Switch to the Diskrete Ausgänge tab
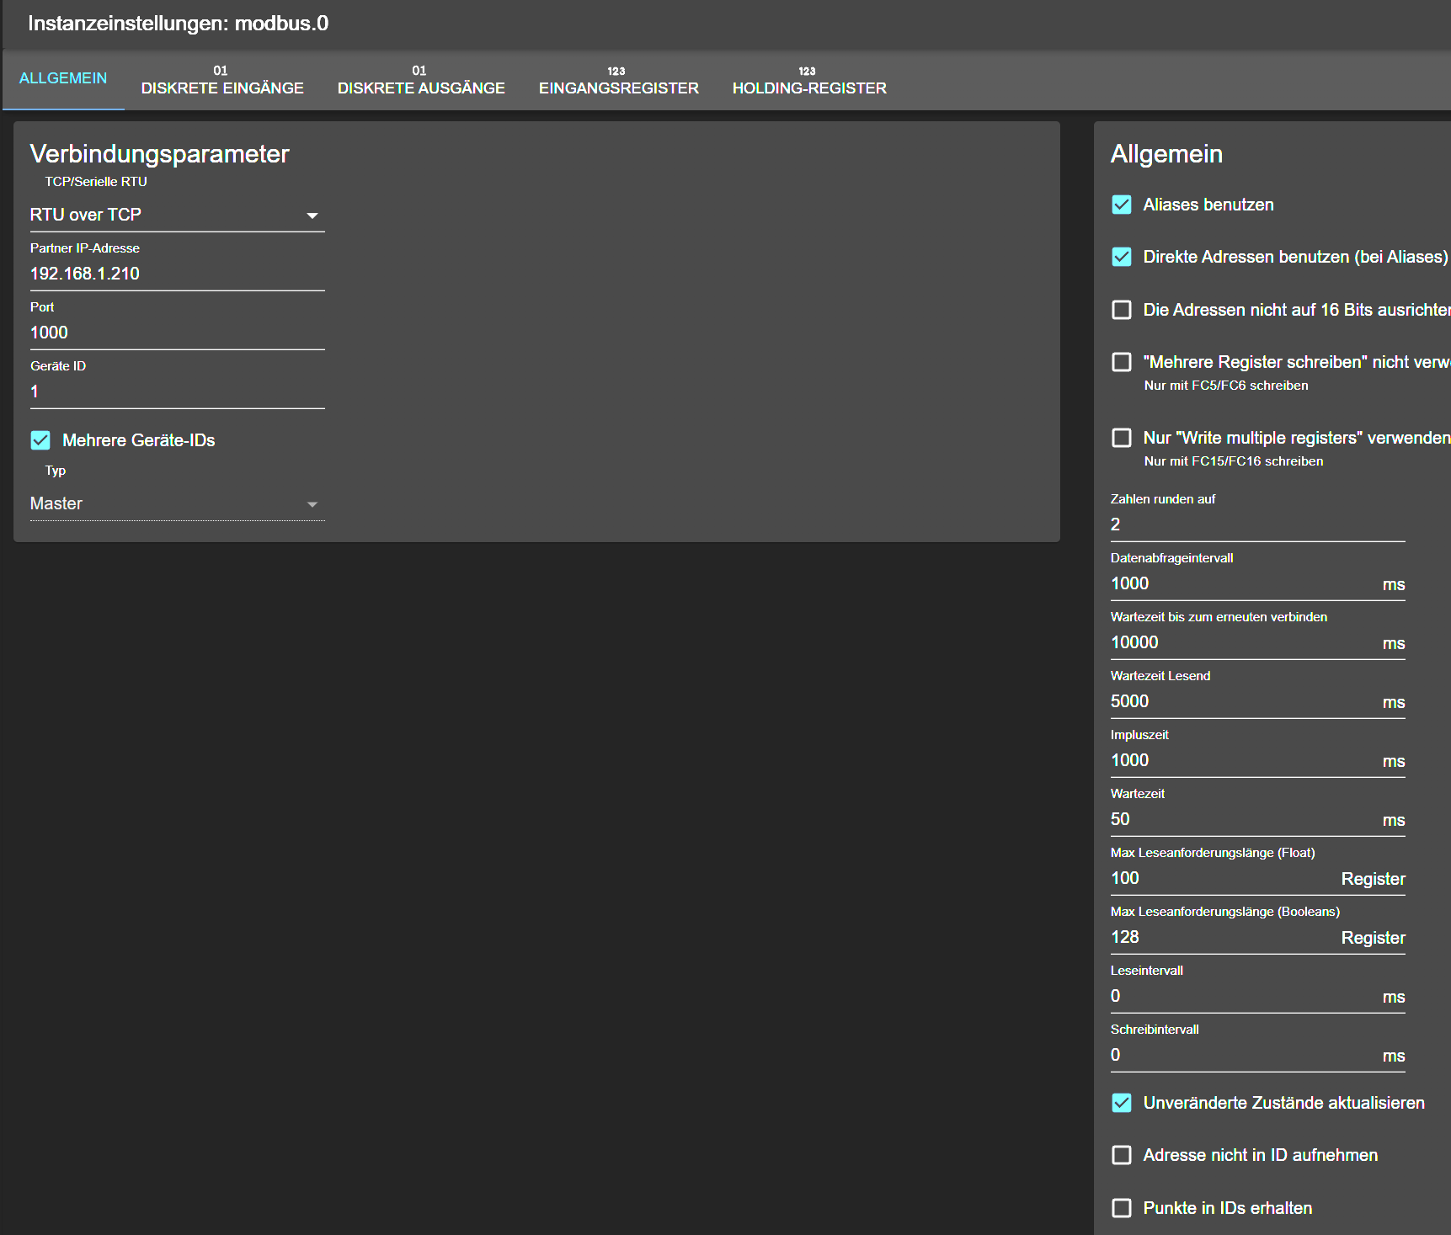This screenshot has height=1235, width=1451. point(421,80)
